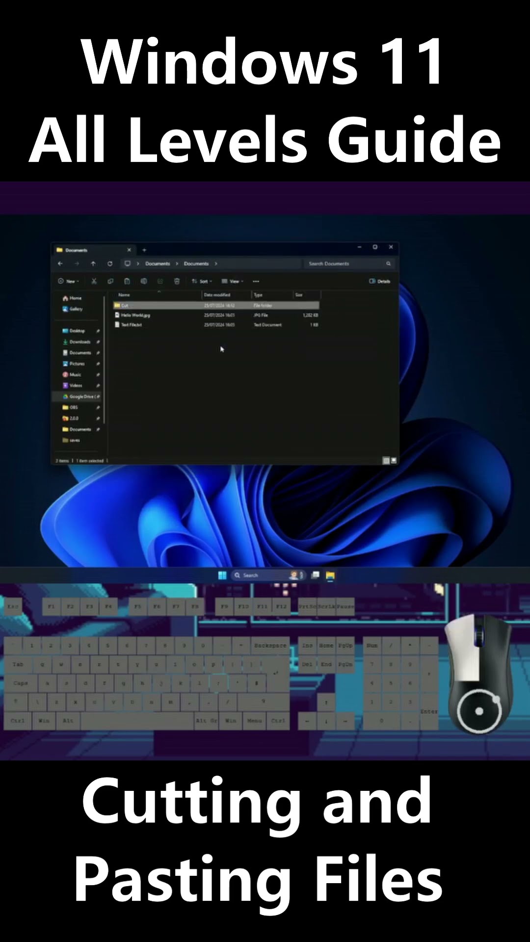Click the Text Document type cell

click(267, 324)
